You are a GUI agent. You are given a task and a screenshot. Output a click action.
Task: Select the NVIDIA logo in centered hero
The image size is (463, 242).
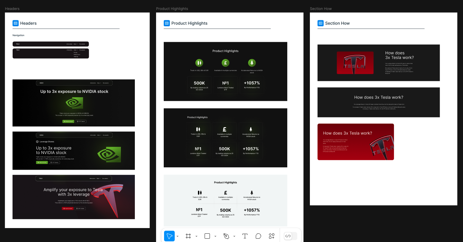(74, 103)
